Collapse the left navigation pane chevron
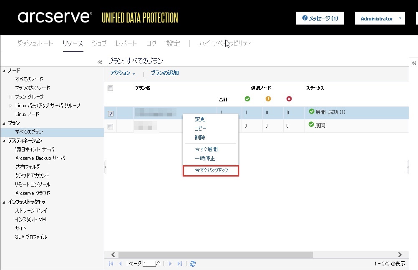The image size is (418, 270). [x=100, y=63]
